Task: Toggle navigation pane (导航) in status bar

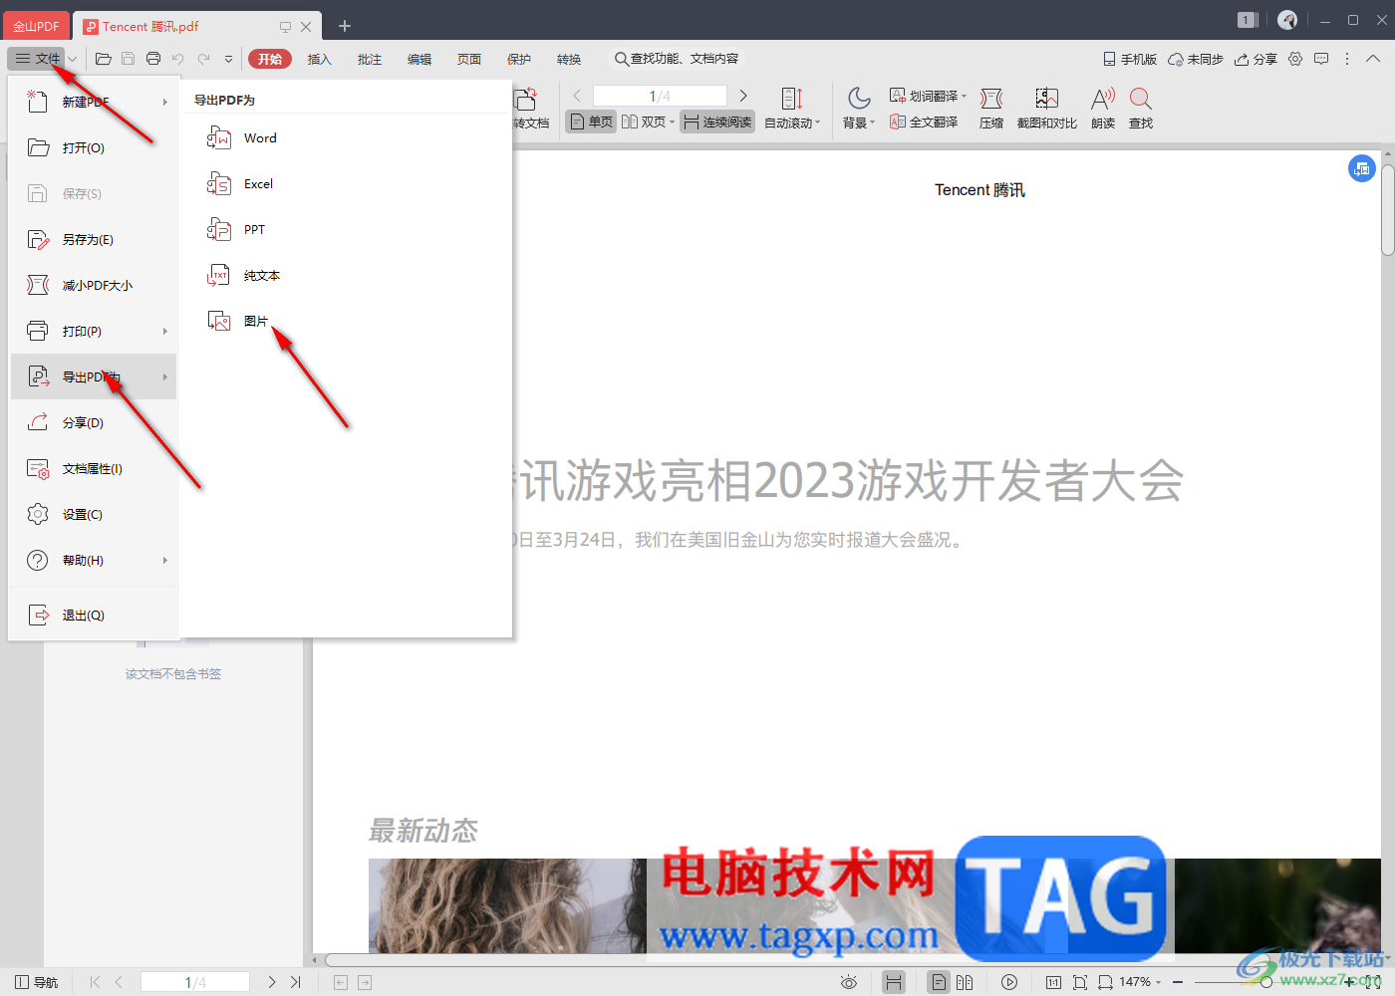Action: [x=36, y=982]
